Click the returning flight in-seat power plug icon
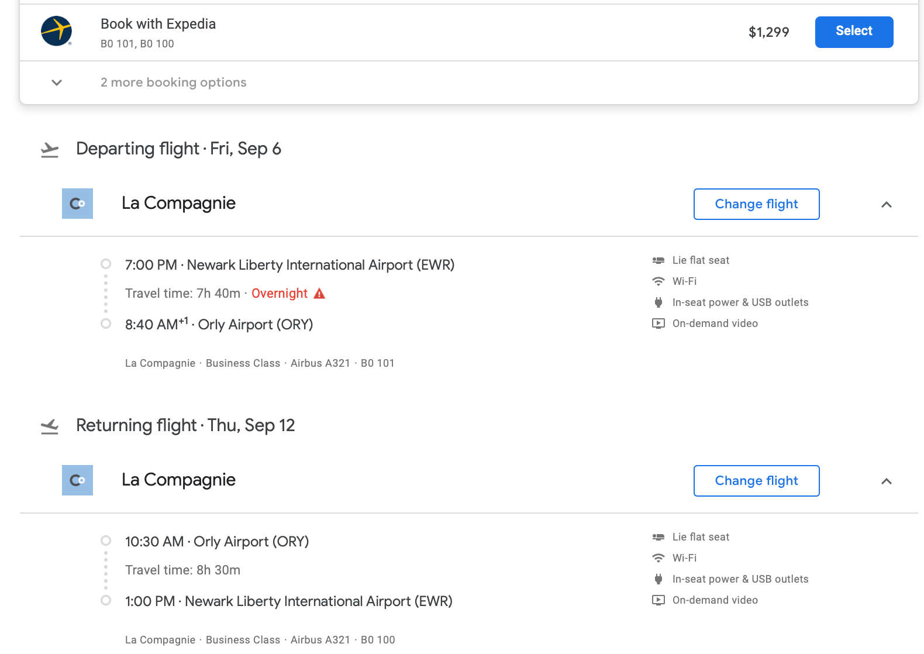The width and height of the screenshot is (924, 654). [x=658, y=579]
